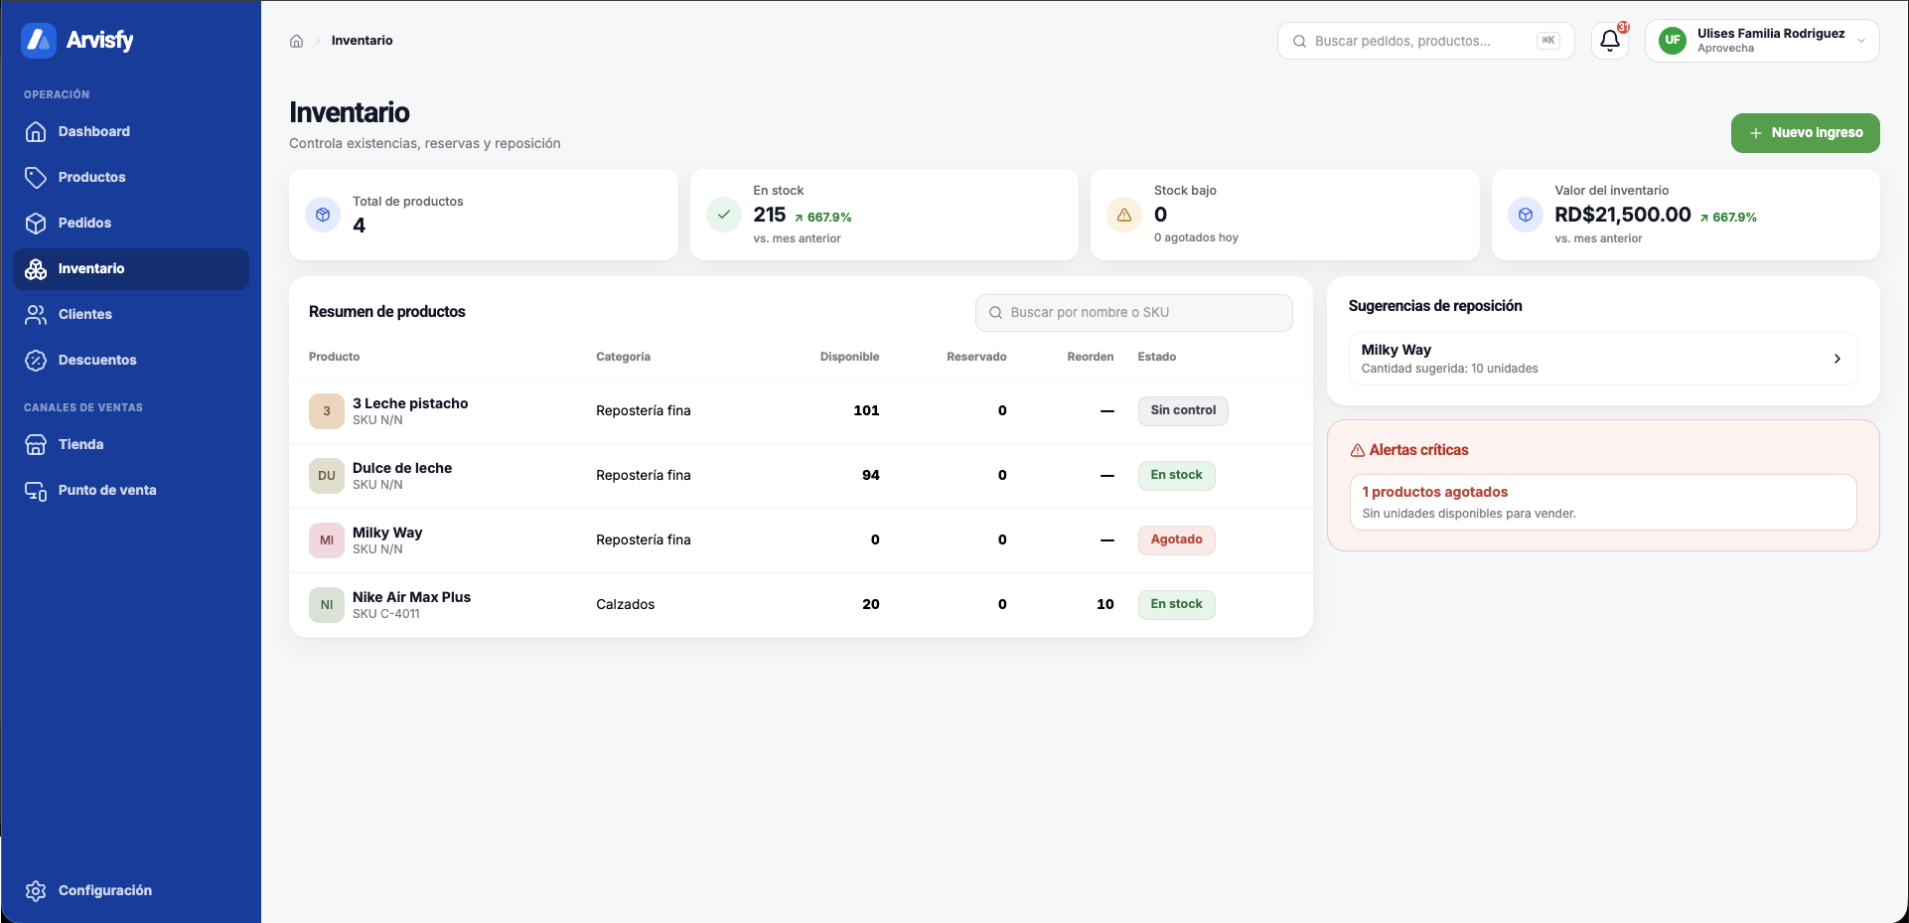Click the Alertas críticas warning triangle icon
Viewport: 1909px width, 923px height.
pos(1357,450)
